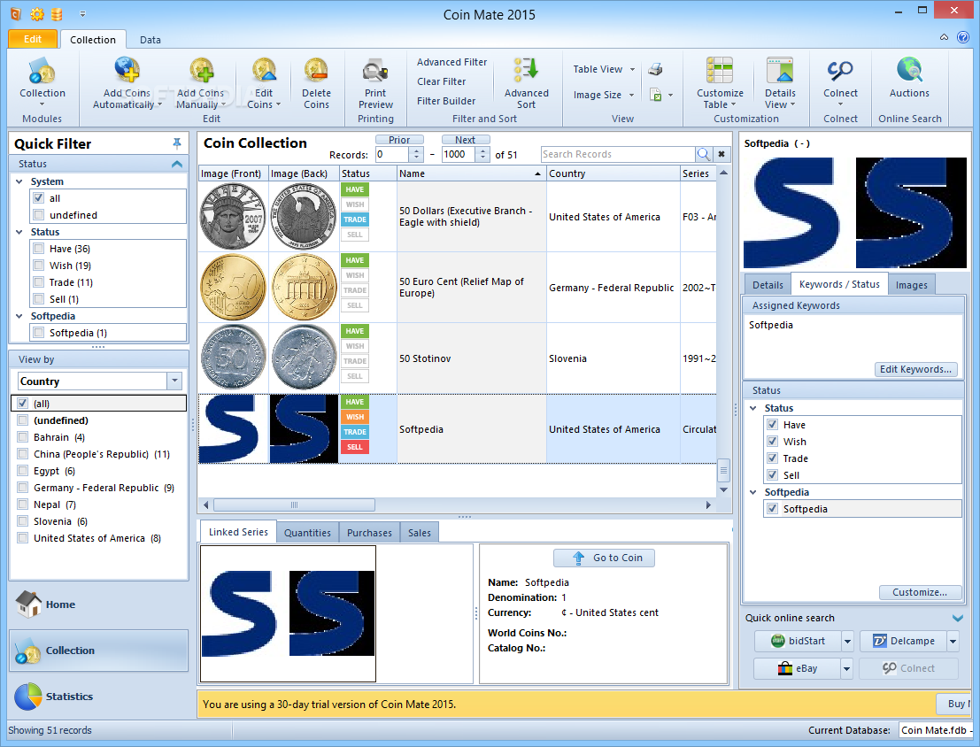The width and height of the screenshot is (980, 747).
Task: Select Collection in the navigation pane
Action: click(98, 651)
